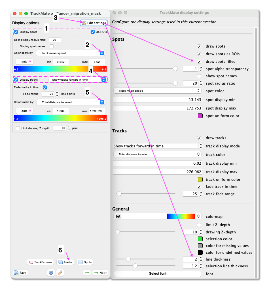Open 'track color' dropdown in settings
269x288 pixels.
point(157,154)
